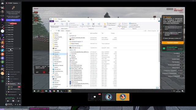
Task: Click the Explorer search box
Action: click(153, 31)
